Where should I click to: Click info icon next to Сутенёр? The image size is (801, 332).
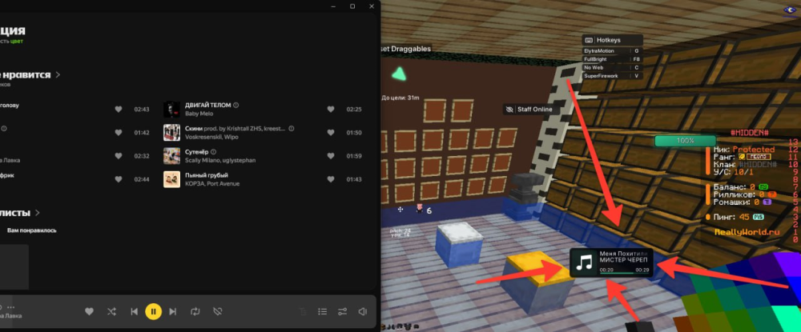[x=214, y=152]
